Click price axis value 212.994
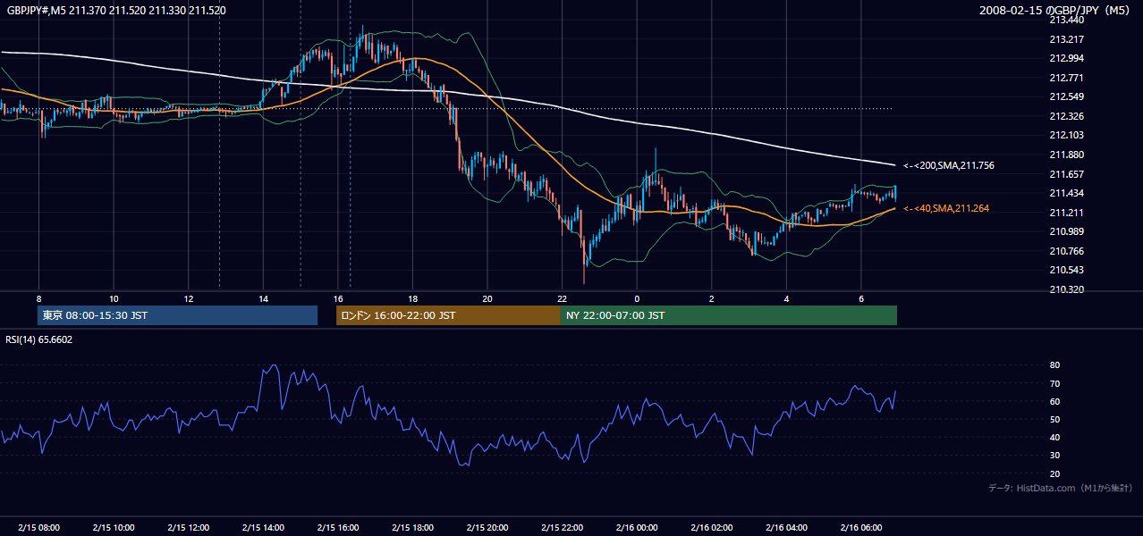 point(1066,58)
